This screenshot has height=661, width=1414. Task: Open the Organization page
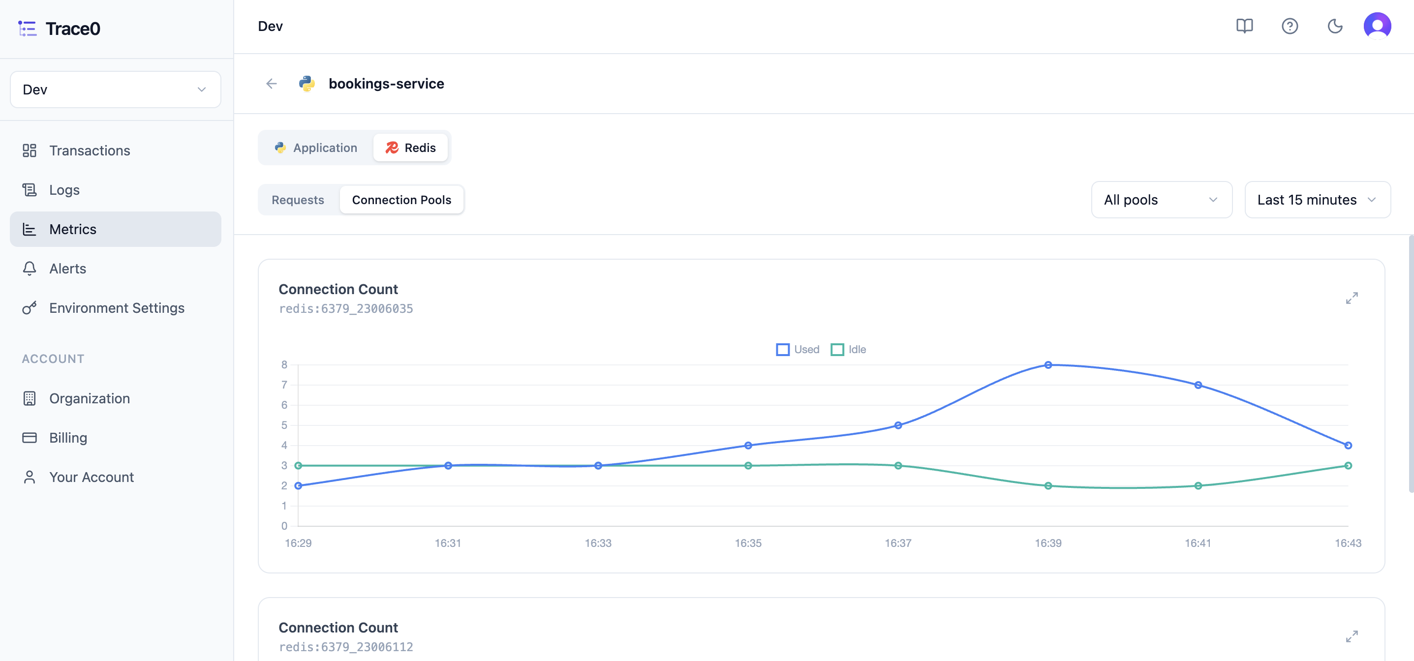pos(115,398)
